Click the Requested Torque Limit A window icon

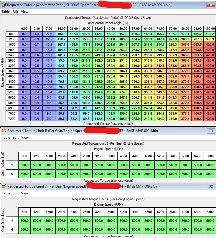click(x=3, y=186)
